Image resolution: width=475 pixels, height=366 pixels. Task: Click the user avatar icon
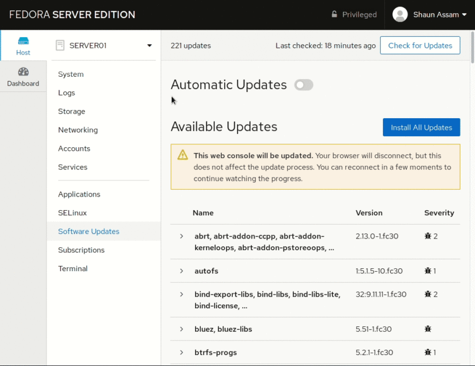tap(400, 15)
